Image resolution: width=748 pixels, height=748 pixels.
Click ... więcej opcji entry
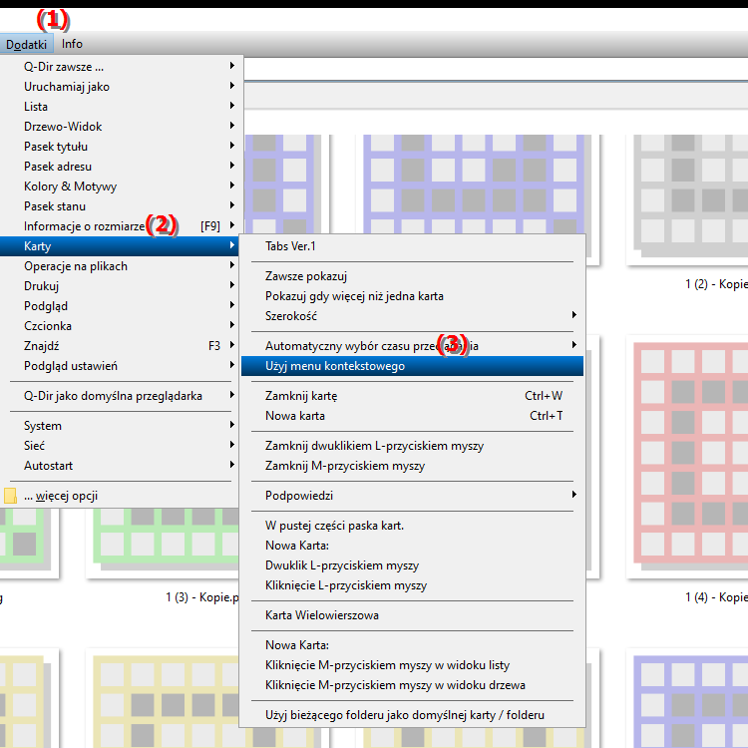coord(122,496)
